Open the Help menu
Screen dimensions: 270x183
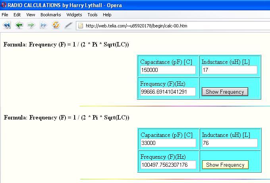(x=107, y=15)
